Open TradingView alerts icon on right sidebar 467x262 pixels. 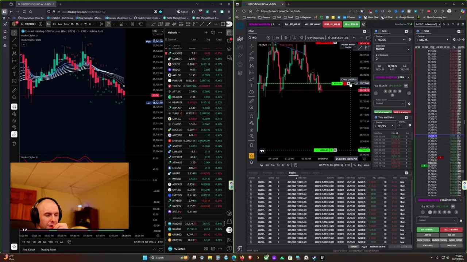[229, 41]
